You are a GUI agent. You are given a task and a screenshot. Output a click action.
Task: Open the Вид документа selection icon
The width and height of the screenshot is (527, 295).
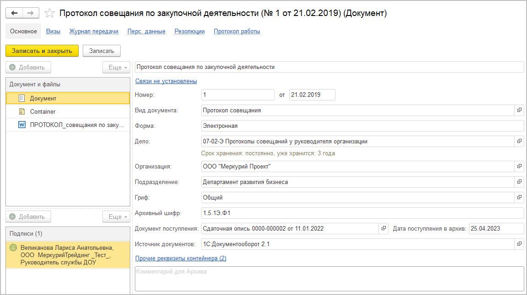click(x=519, y=110)
